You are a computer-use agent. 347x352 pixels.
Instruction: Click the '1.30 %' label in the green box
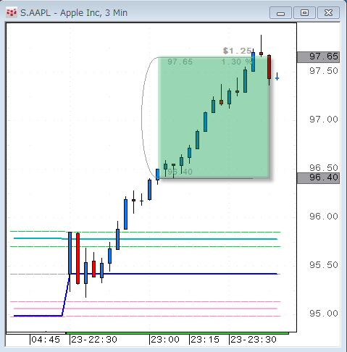pos(237,62)
